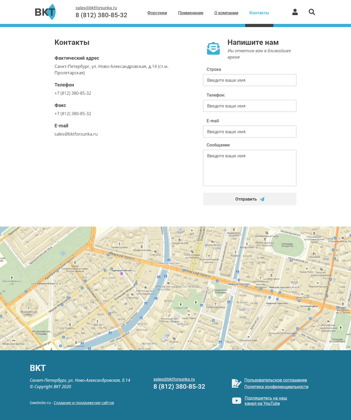Screen dimensions: 351x420
Task: Click the header phone 8 (812) 380-85-32
Action: pos(101,15)
